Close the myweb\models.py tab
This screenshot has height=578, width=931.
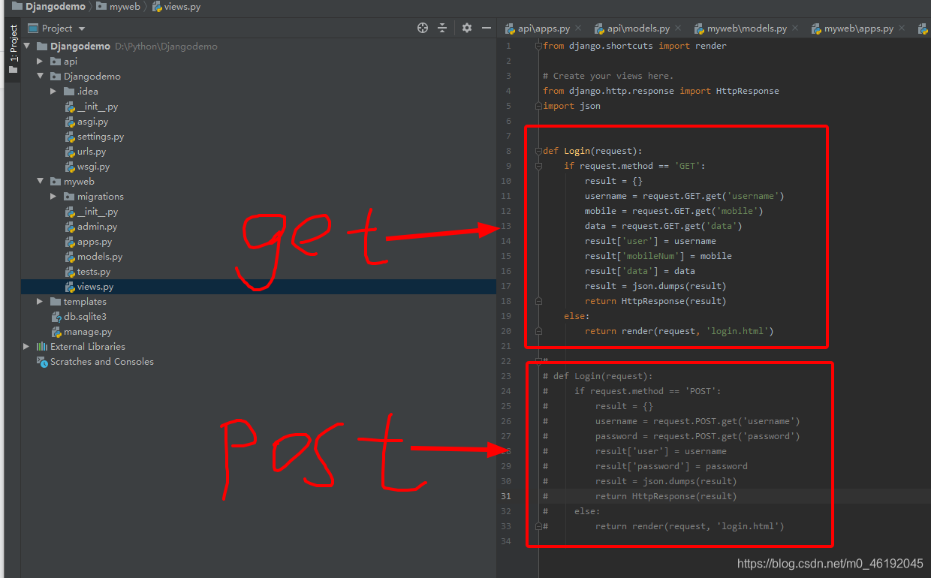[794, 29]
